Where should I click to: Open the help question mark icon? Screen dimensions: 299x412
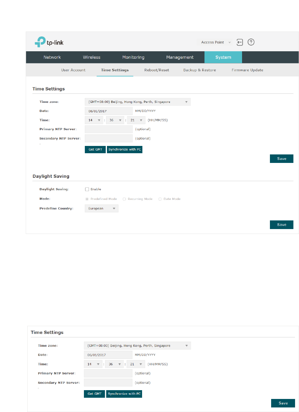[x=251, y=42]
